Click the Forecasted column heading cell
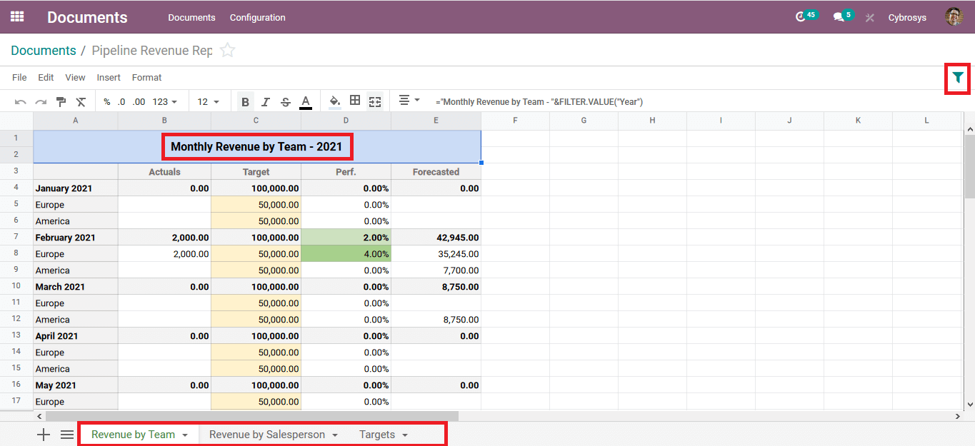This screenshot has width=975, height=446. pyautogui.click(x=436, y=171)
